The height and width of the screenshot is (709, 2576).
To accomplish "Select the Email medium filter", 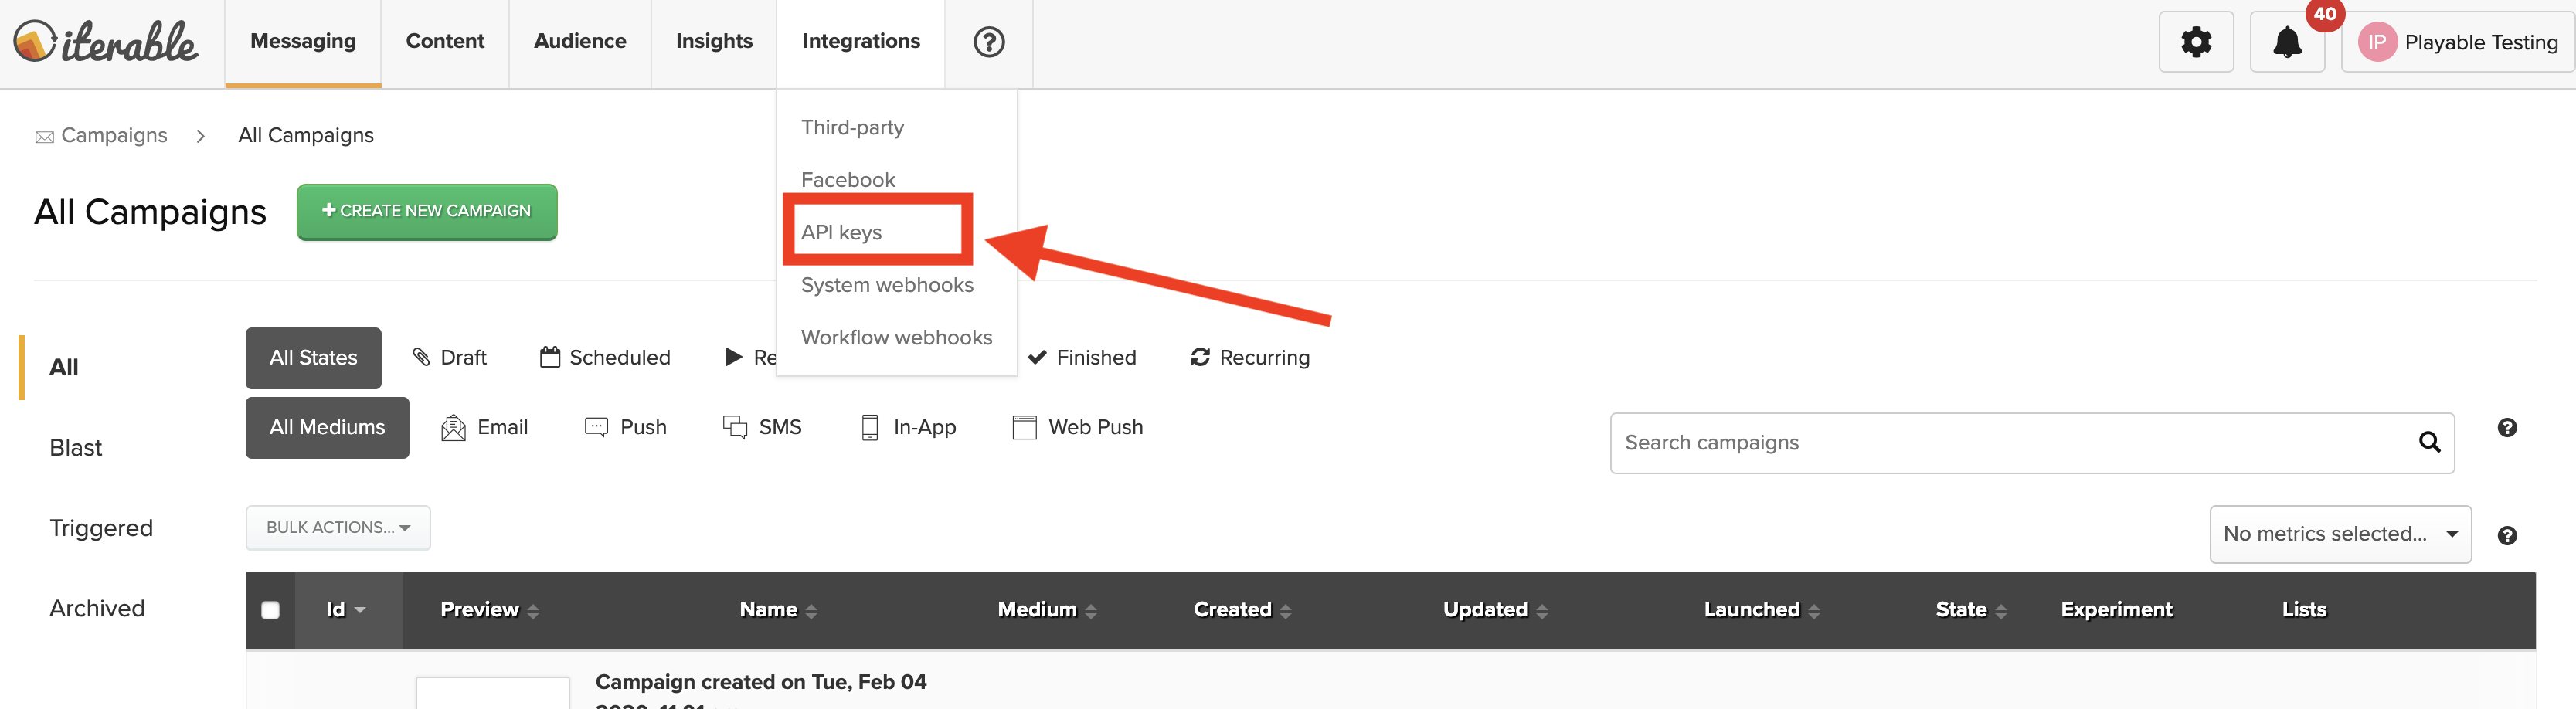I will (485, 427).
